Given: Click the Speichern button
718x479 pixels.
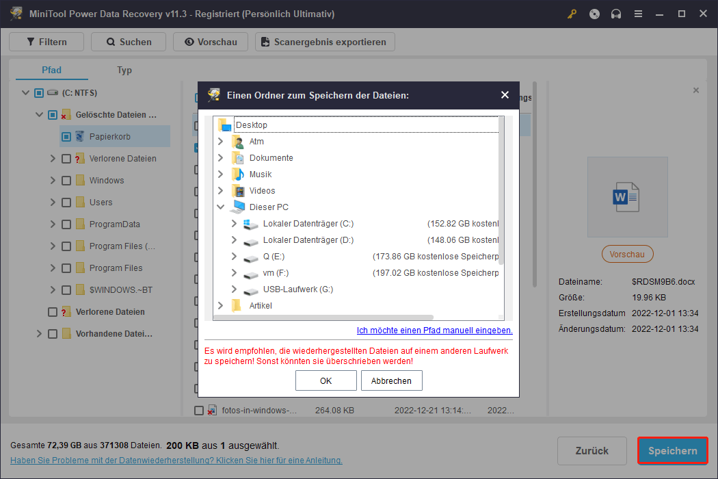Looking at the screenshot, I should [x=673, y=451].
